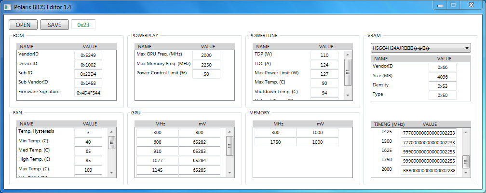Select the Max GPU Freq. value field
Image resolution: width=486 pixels, height=193 pixels.
pyautogui.click(x=206, y=55)
